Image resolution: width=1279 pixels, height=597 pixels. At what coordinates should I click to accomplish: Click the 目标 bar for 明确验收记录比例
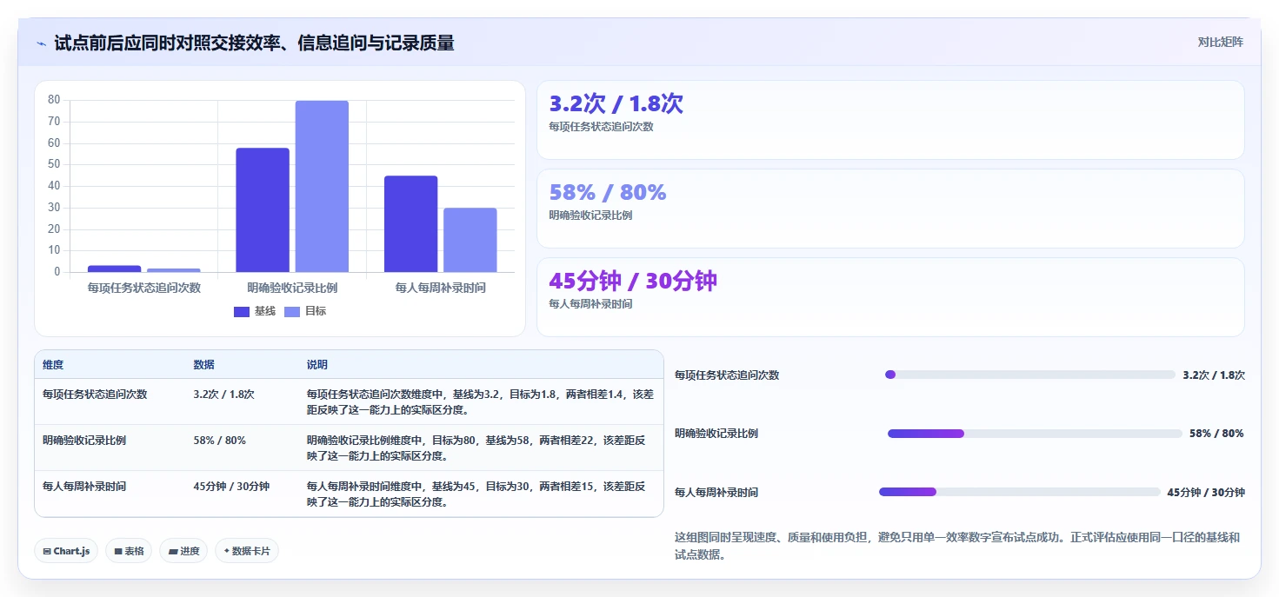322,187
